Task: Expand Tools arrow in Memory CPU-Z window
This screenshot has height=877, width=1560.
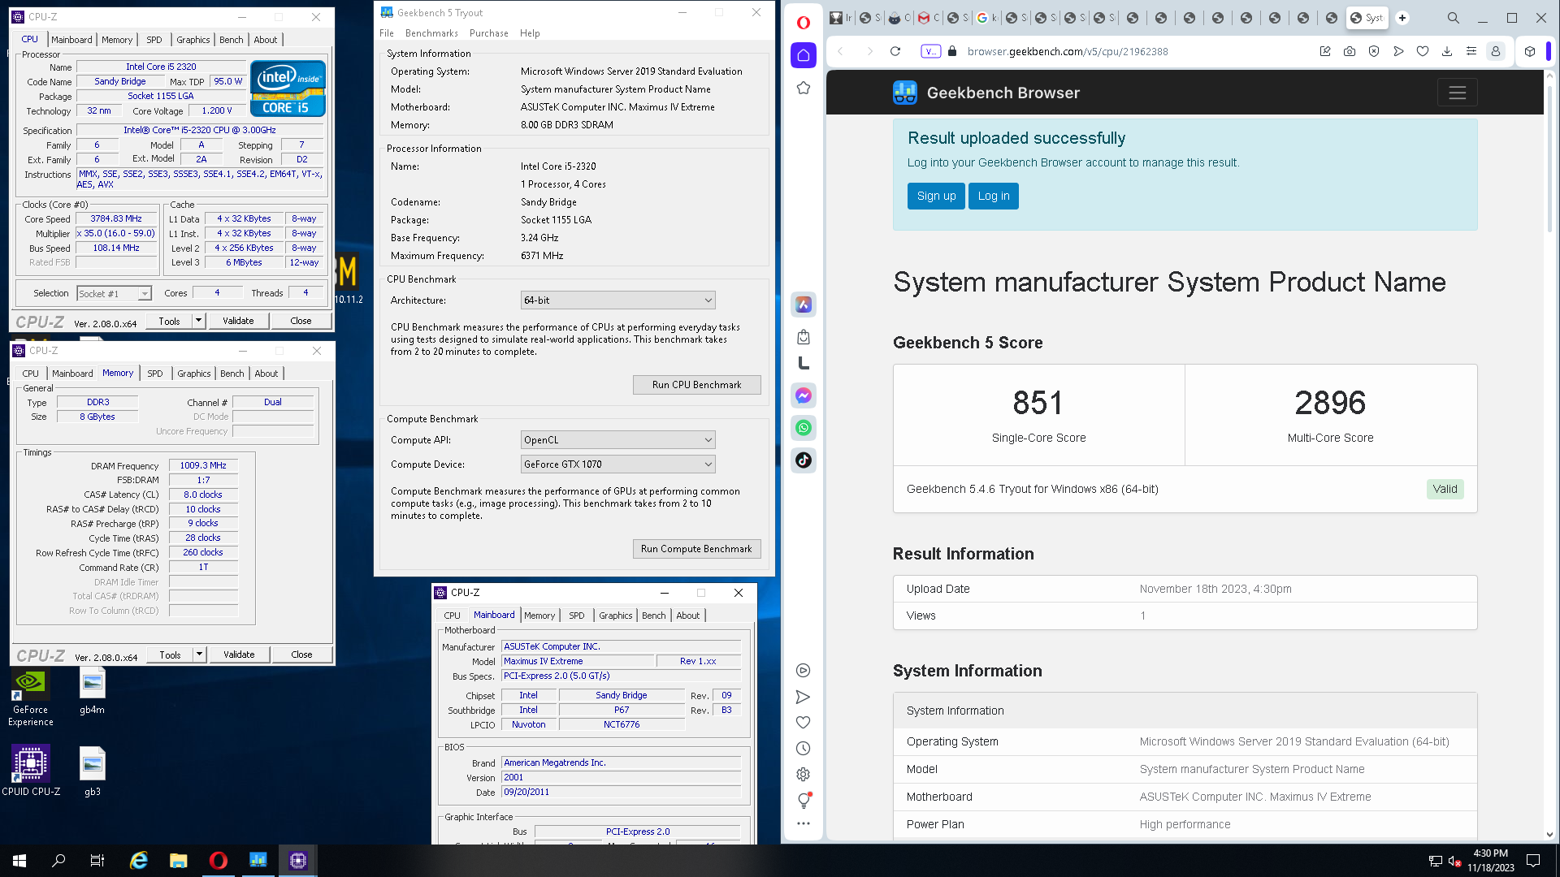Action: tap(199, 655)
